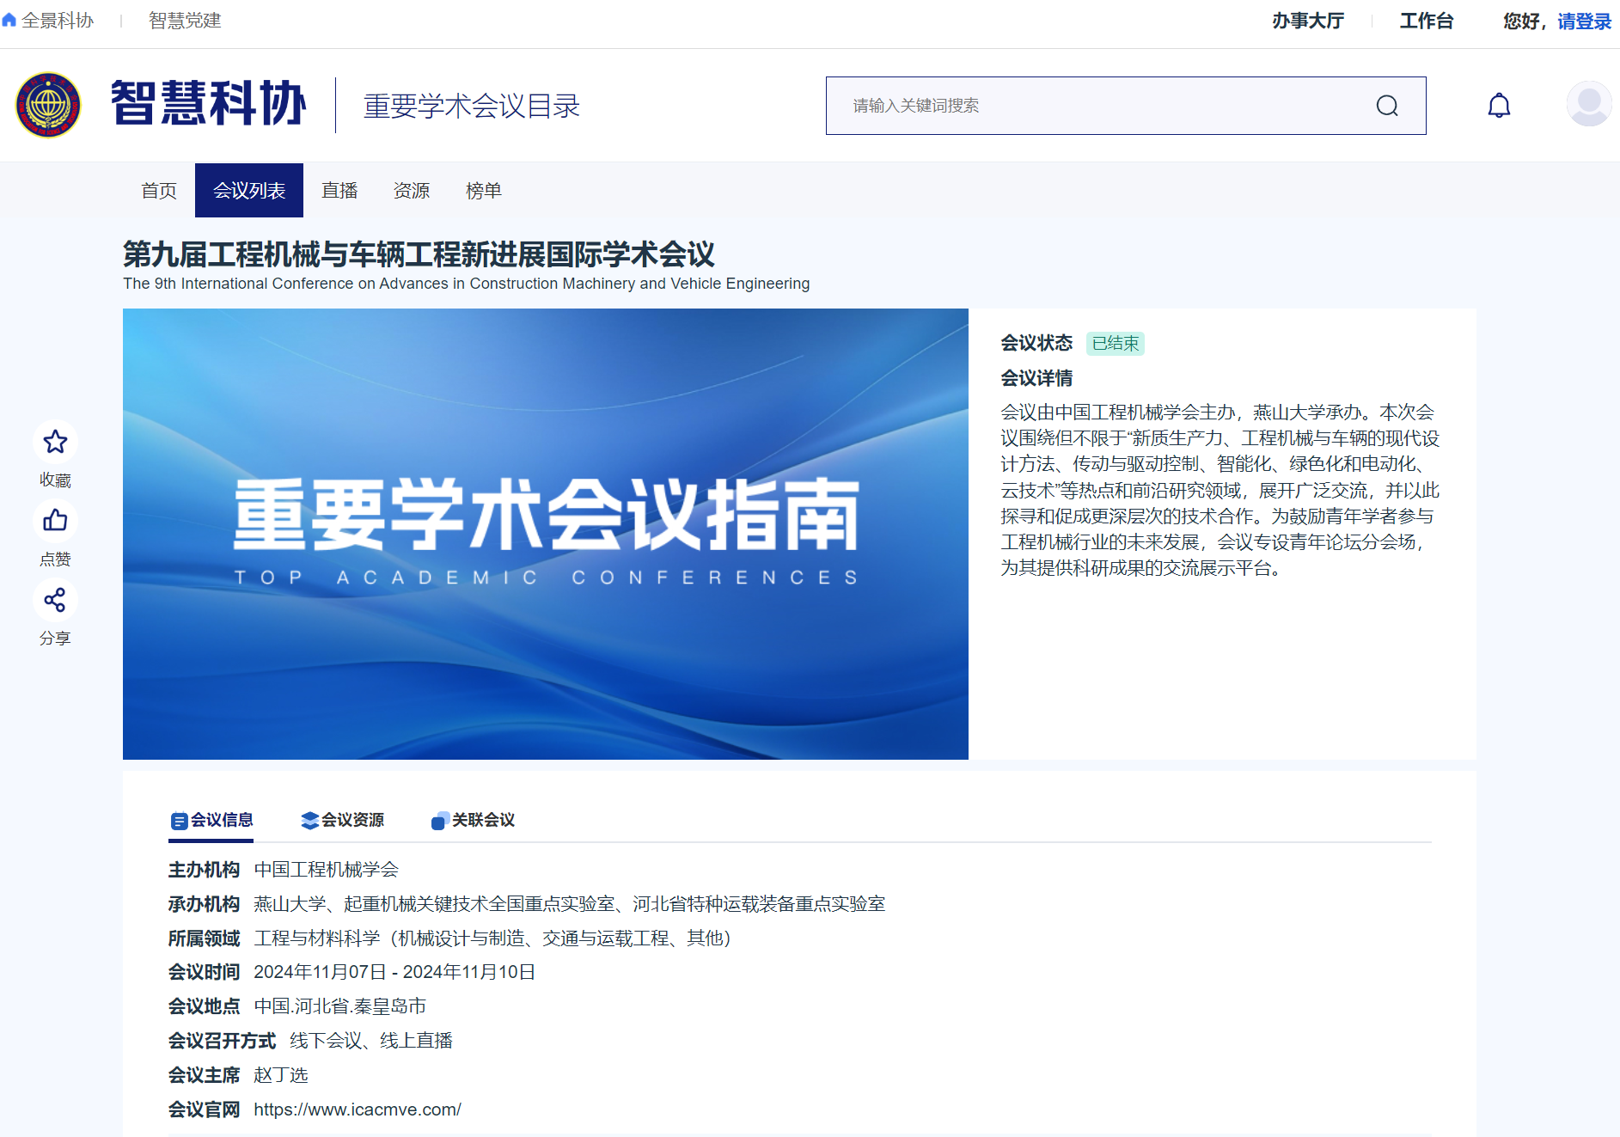1620x1137 pixels.
Task: Go to 工作台
Action: [1426, 21]
